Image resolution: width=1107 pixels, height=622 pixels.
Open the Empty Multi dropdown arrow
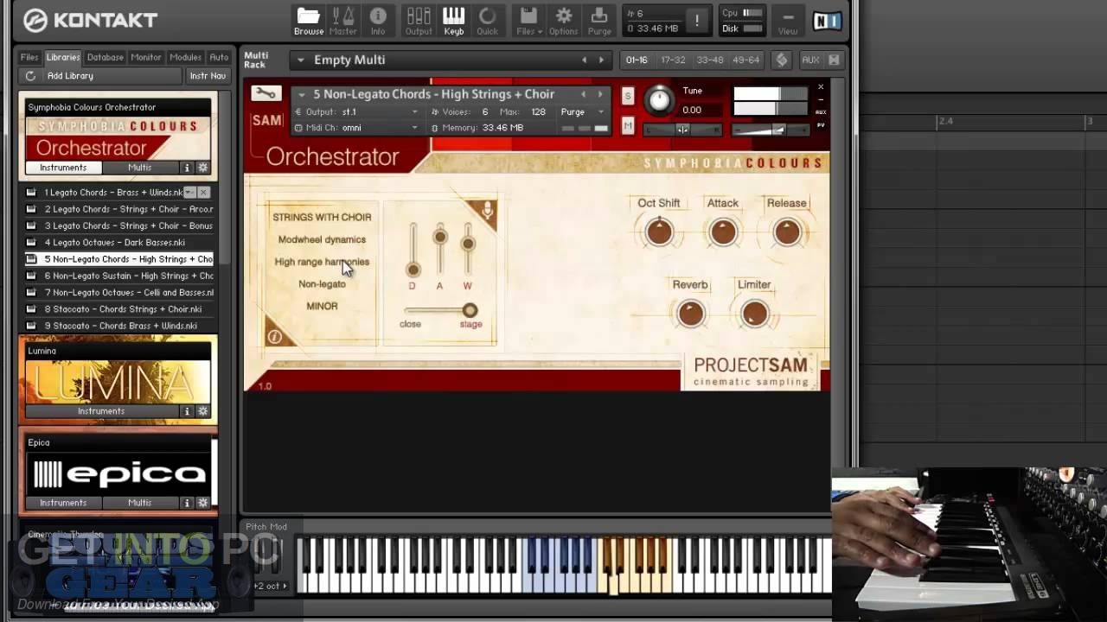pos(301,60)
